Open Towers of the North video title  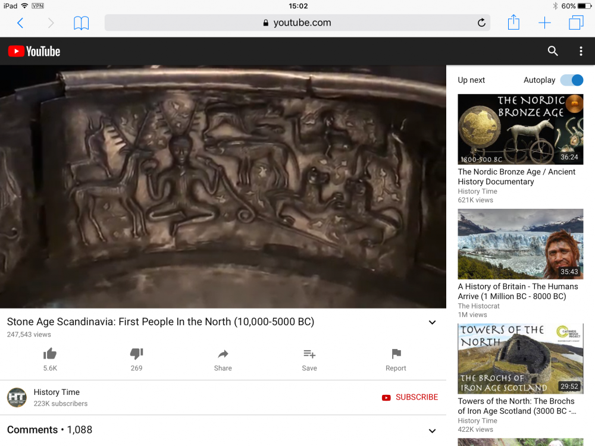[x=517, y=406]
